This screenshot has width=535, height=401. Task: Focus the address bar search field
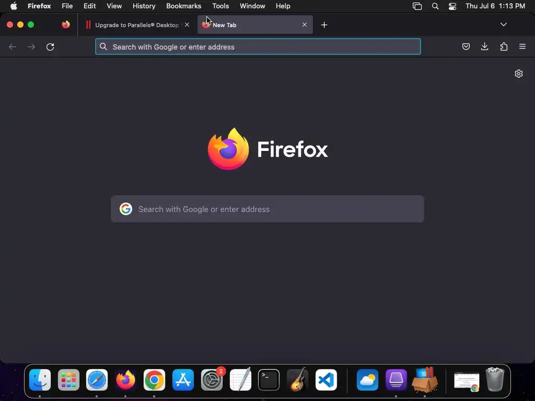coord(258,46)
